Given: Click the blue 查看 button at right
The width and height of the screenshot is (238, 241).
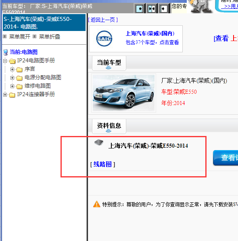Looking at the screenshot, I should click(225, 158).
